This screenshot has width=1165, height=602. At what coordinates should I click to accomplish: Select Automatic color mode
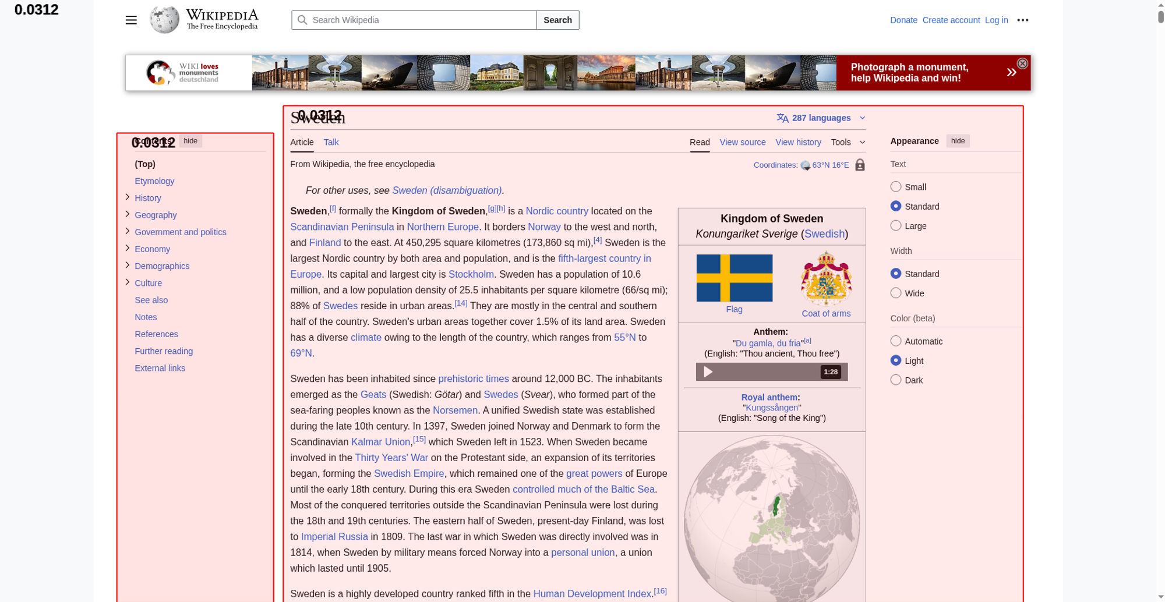[896, 341]
